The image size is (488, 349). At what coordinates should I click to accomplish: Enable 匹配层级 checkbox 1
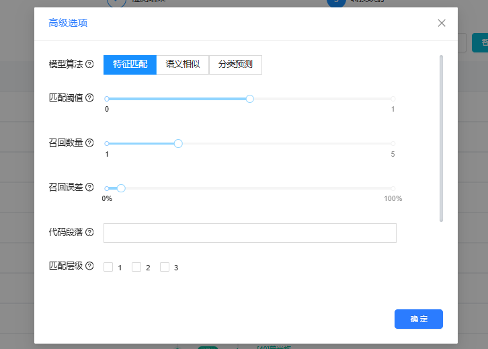click(108, 268)
